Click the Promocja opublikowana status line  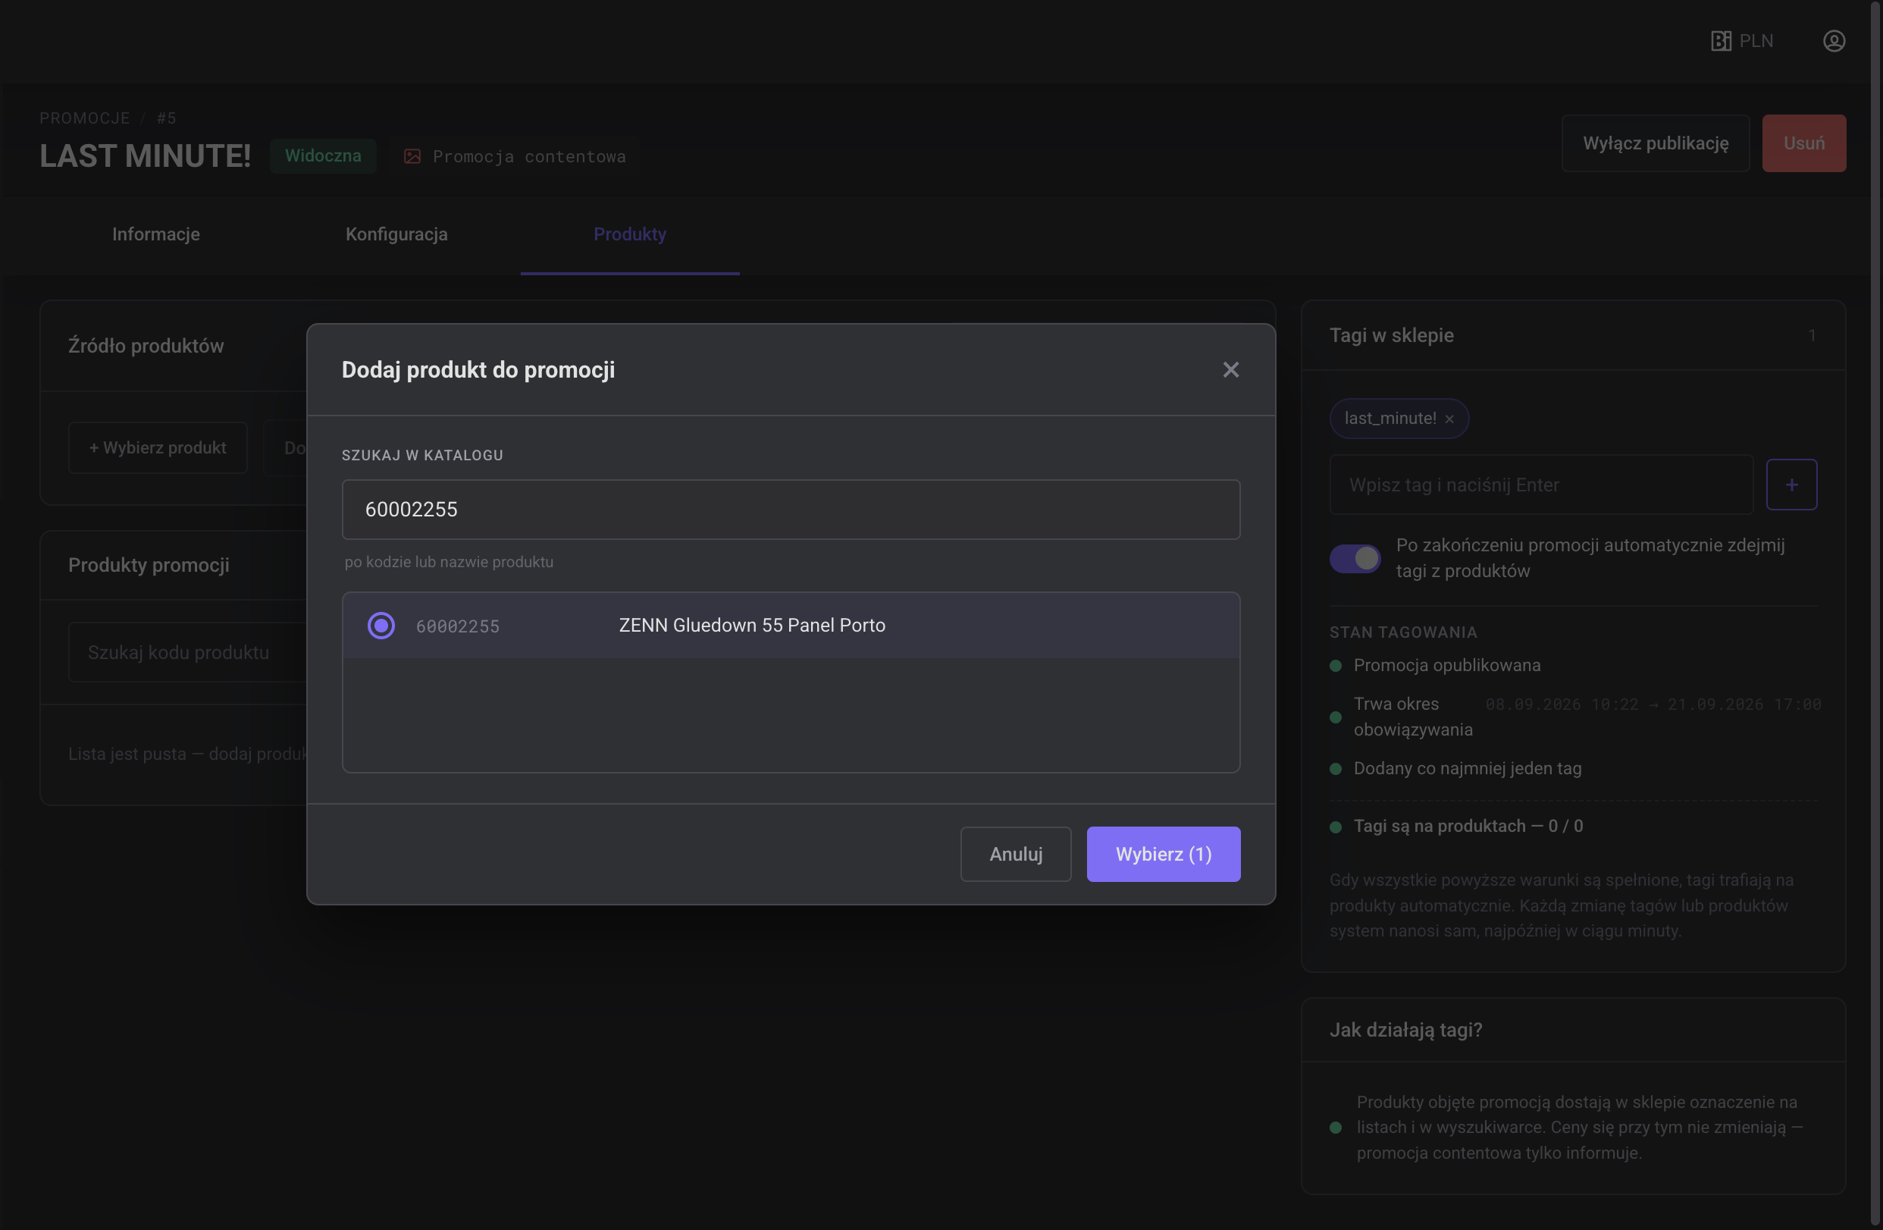click(x=1446, y=666)
